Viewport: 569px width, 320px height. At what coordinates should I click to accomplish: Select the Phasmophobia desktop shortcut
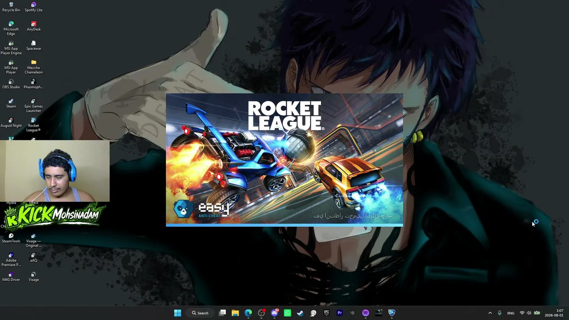(33, 84)
